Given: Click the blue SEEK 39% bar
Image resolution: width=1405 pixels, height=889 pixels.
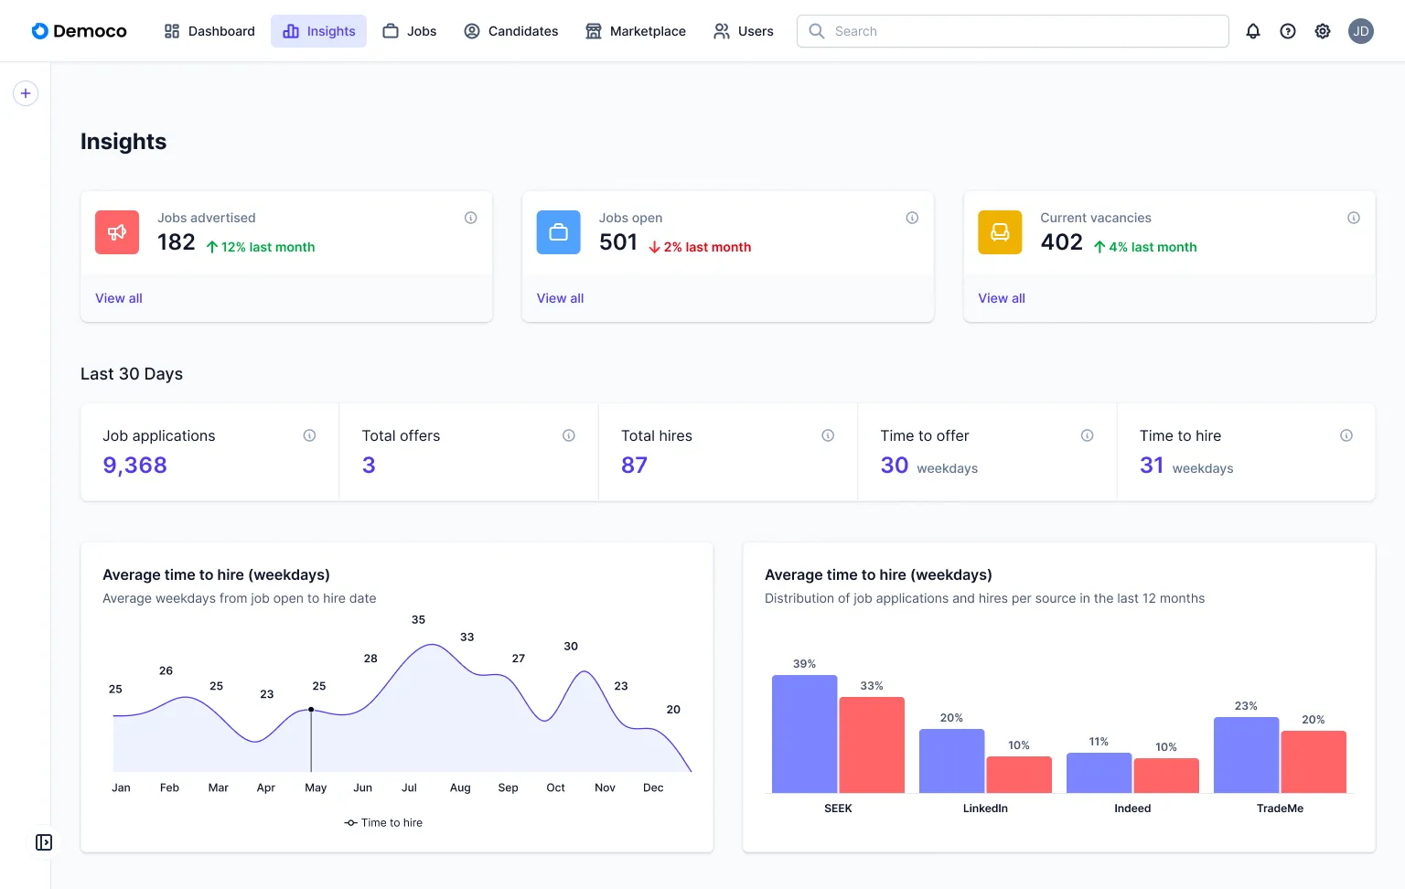Looking at the screenshot, I should coord(804,734).
